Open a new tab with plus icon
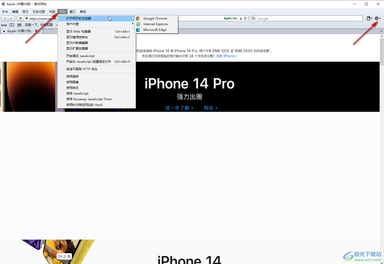The height and width of the screenshot is (264, 384). pos(381,31)
